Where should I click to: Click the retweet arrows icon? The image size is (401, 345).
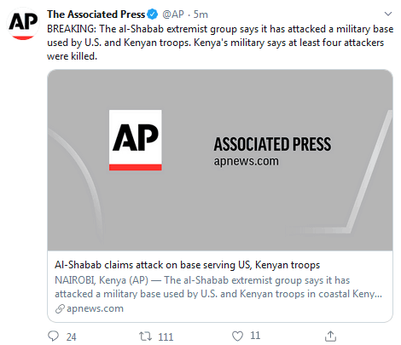145,336
